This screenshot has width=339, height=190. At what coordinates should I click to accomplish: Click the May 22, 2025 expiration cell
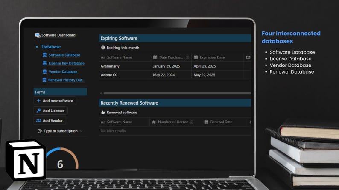pyautogui.click(x=205, y=75)
